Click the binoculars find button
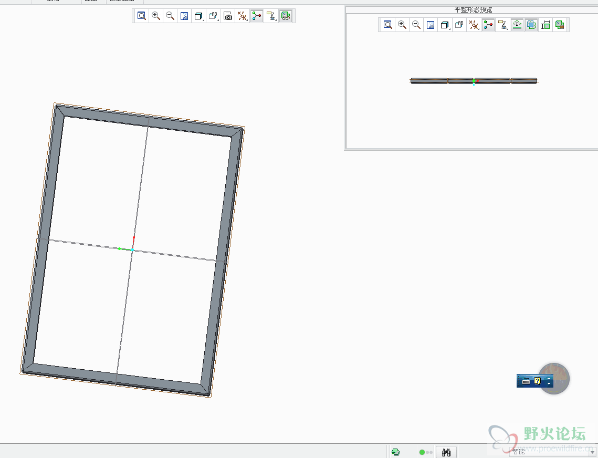This screenshot has width=598, height=458. tap(446, 452)
